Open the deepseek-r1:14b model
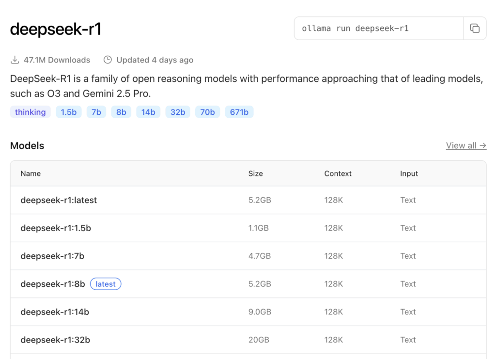 [55, 312]
